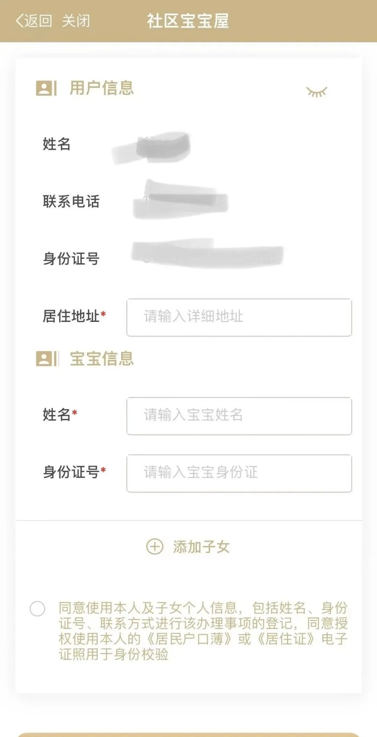Tap the consent agreement paragraph text
Viewport: 377px width, 737px height.
[203, 631]
